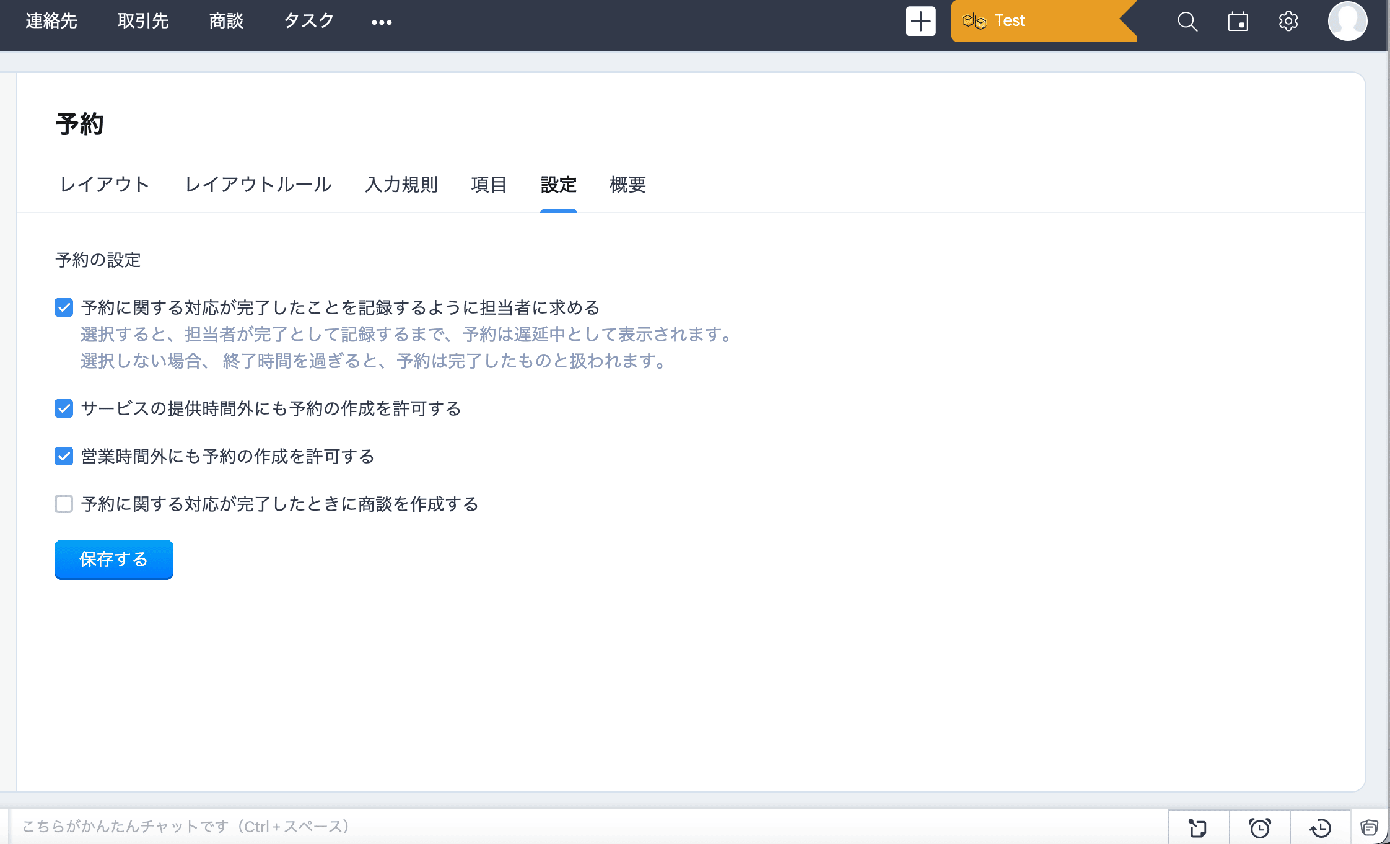This screenshot has width=1390, height=844.
Task: Expand the three-dots more modules menu
Action: [x=382, y=22]
